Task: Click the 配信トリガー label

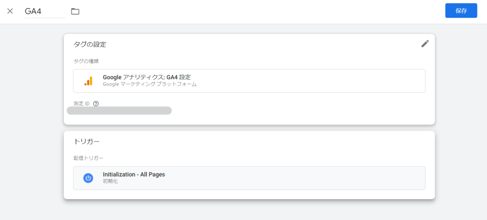Action: point(88,158)
